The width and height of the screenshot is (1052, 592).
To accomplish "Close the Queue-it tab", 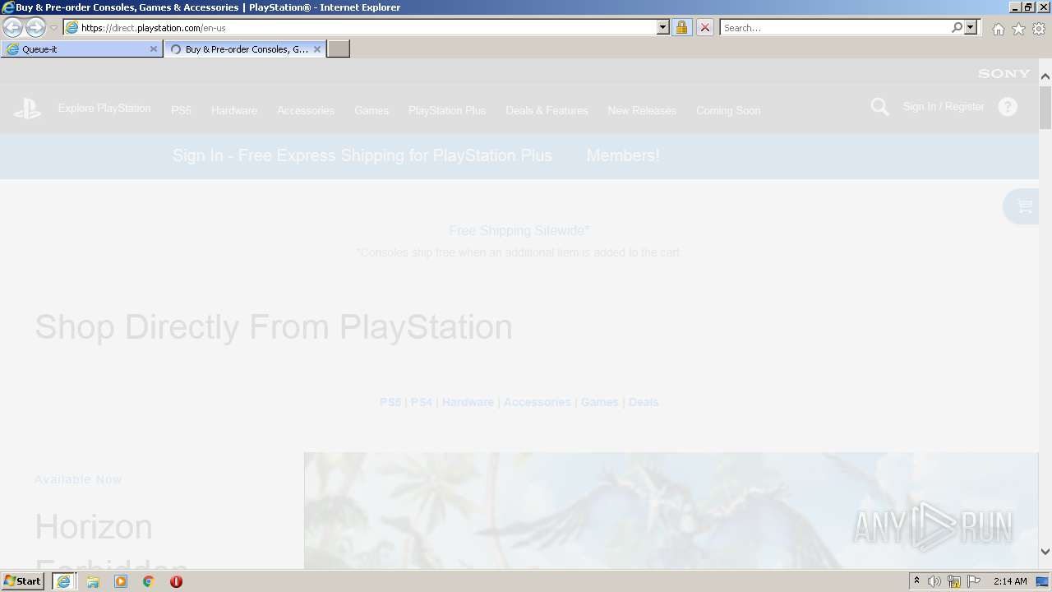I will pos(153,49).
